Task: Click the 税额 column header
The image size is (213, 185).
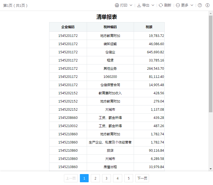Action: pyautogui.click(x=149, y=27)
